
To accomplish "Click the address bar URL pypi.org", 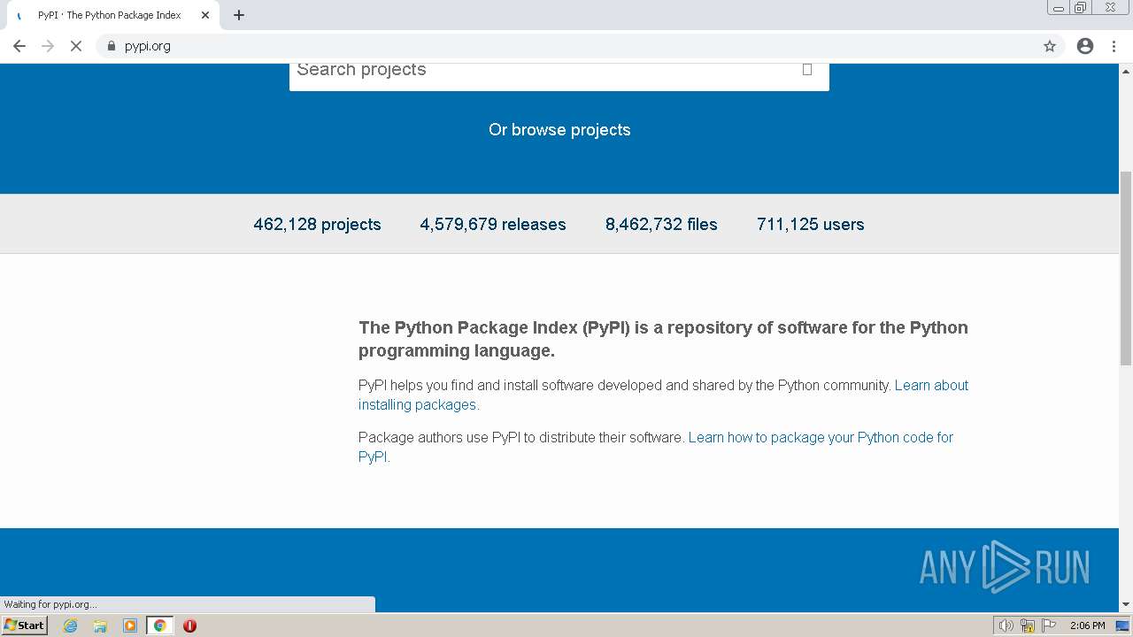I will click(x=148, y=46).
